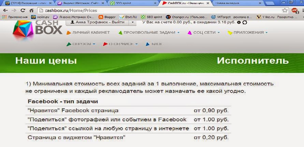The width and height of the screenshot is (304, 147).
Task: Click the account balance text У Вас на счете
Action: (x=189, y=22)
